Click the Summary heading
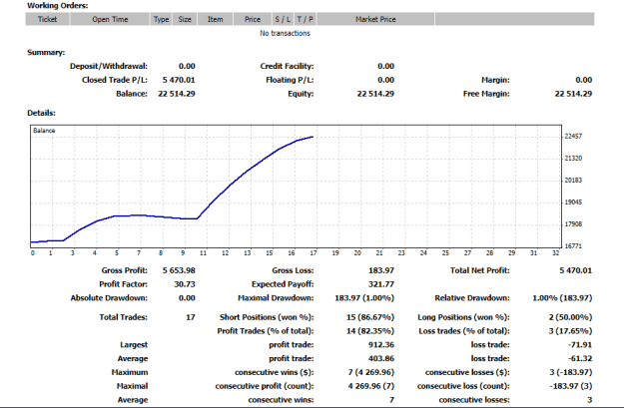 tap(46, 53)
